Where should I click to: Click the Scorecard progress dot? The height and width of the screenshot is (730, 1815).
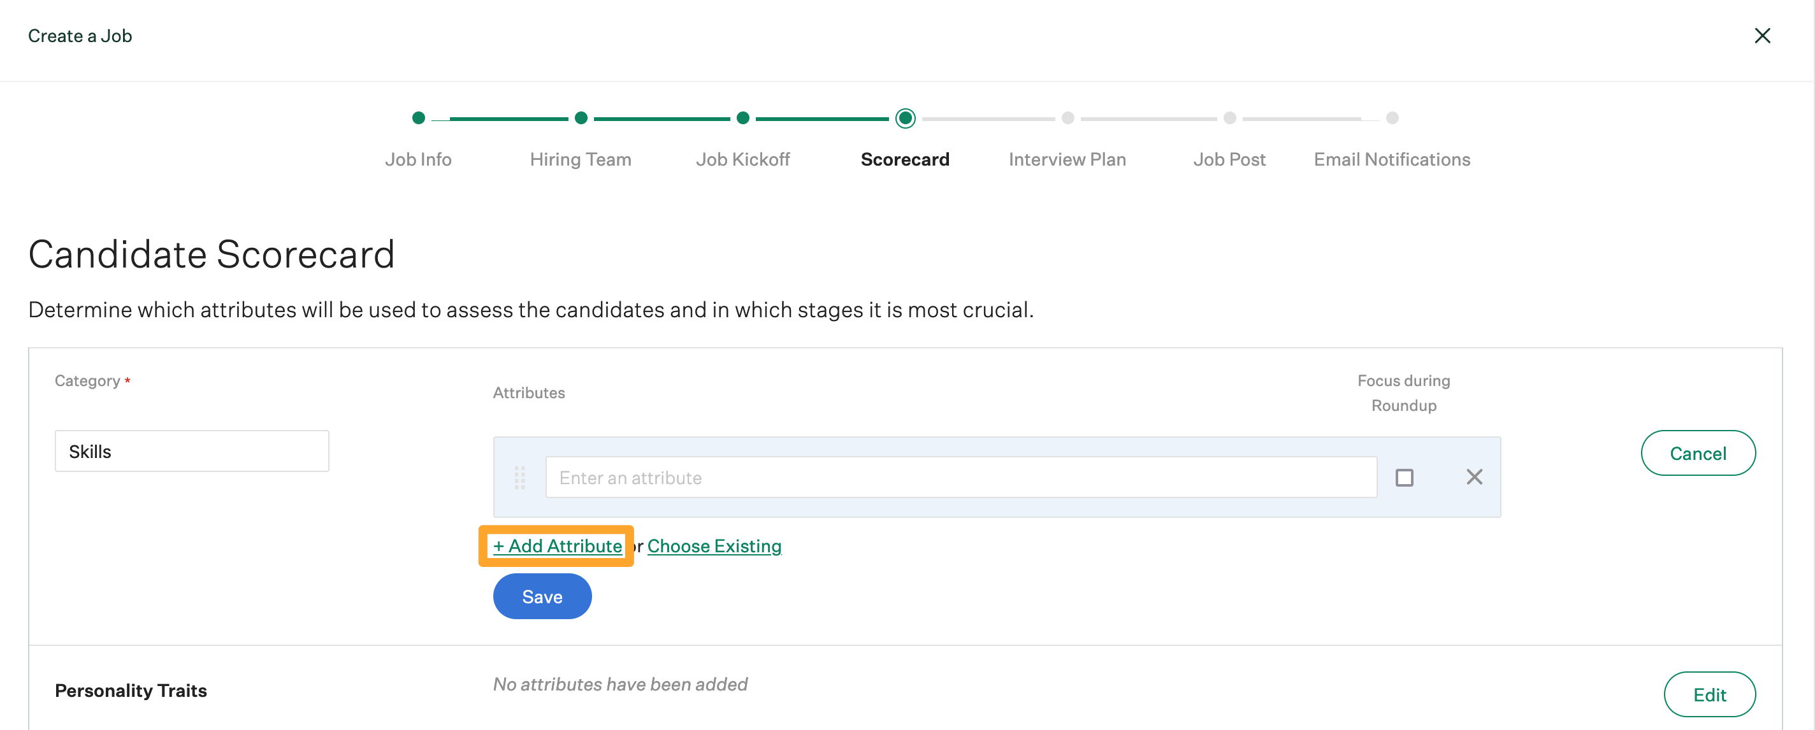coord(905,118)
